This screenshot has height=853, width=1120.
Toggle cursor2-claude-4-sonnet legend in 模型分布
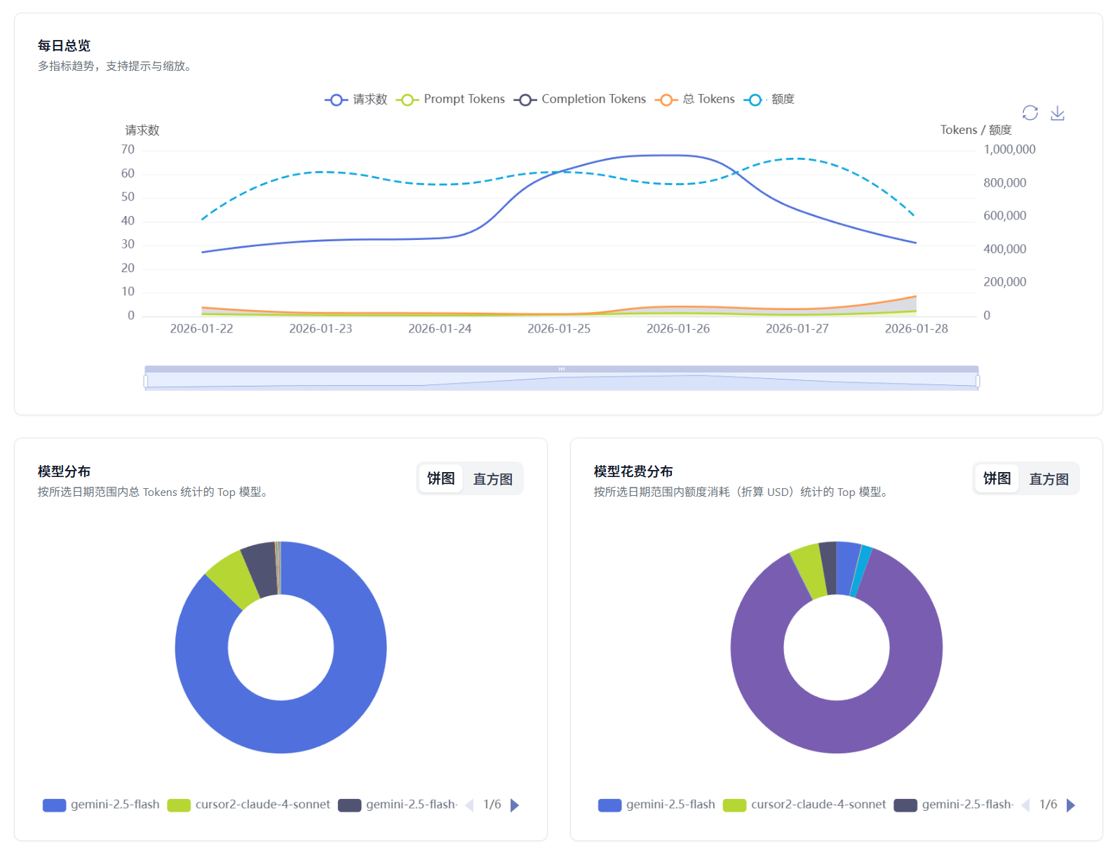point(249,805)
